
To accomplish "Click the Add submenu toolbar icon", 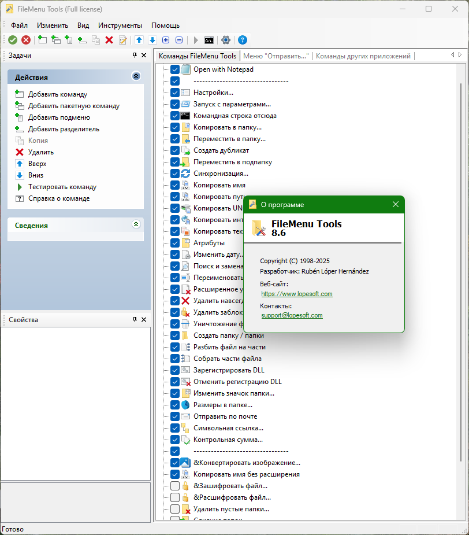I will 69,40.
